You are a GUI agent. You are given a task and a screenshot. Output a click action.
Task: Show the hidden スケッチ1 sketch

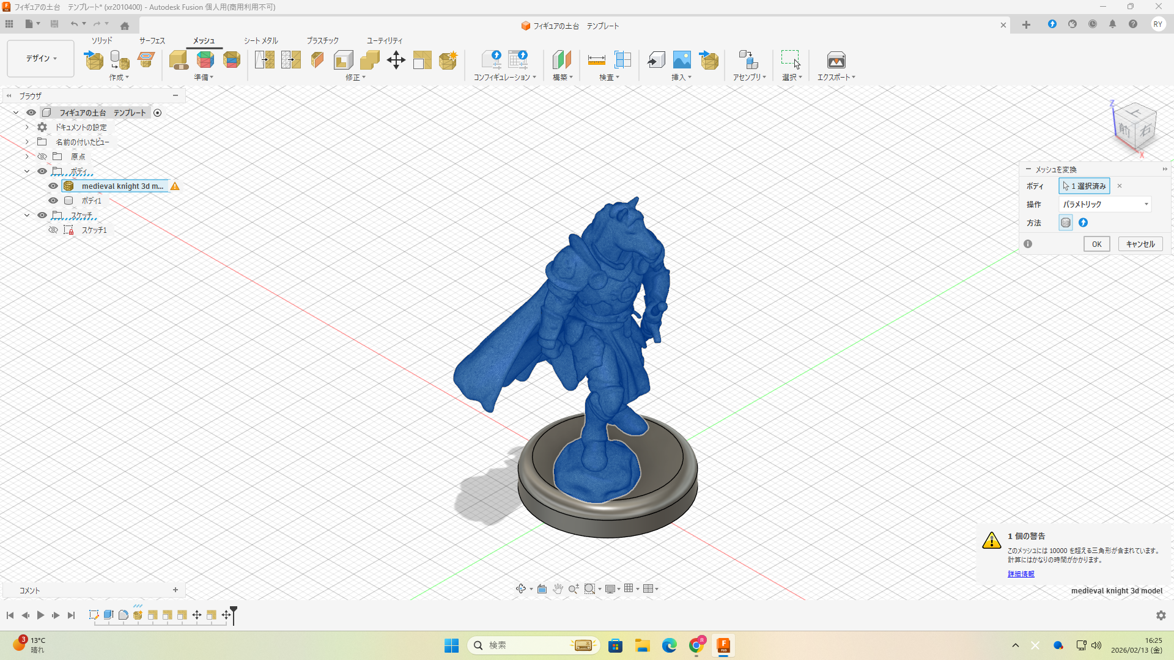pyautogui.click(x=53, y=230)
